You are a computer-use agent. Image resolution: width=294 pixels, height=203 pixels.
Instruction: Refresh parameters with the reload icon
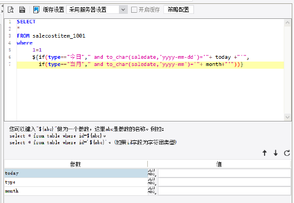point(287,153)
